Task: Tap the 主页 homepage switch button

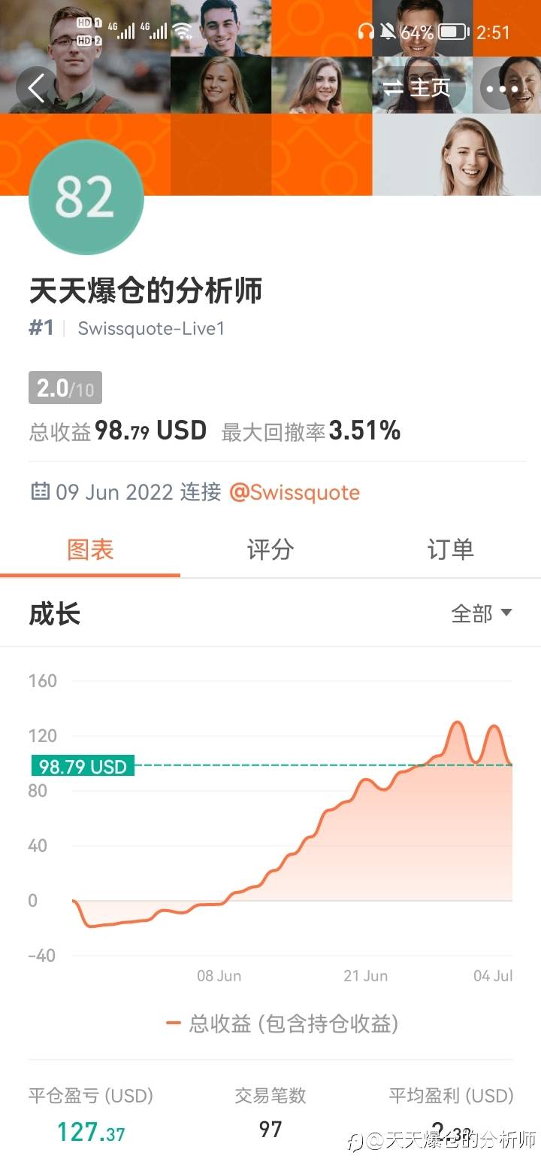Action: click(x=417, y=88)
